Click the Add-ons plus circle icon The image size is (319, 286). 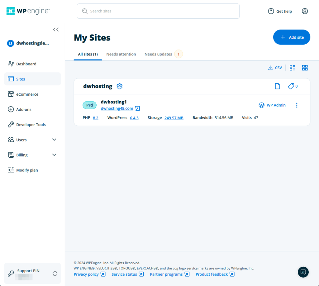click(x=11, y=109)
